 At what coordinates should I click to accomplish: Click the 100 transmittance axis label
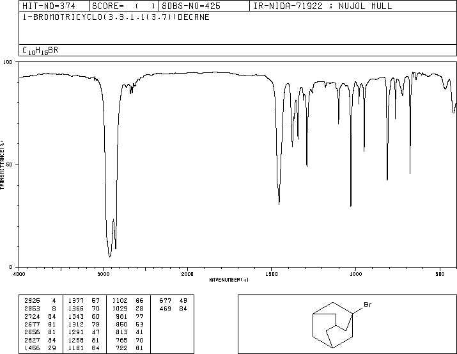coord(8,62)
